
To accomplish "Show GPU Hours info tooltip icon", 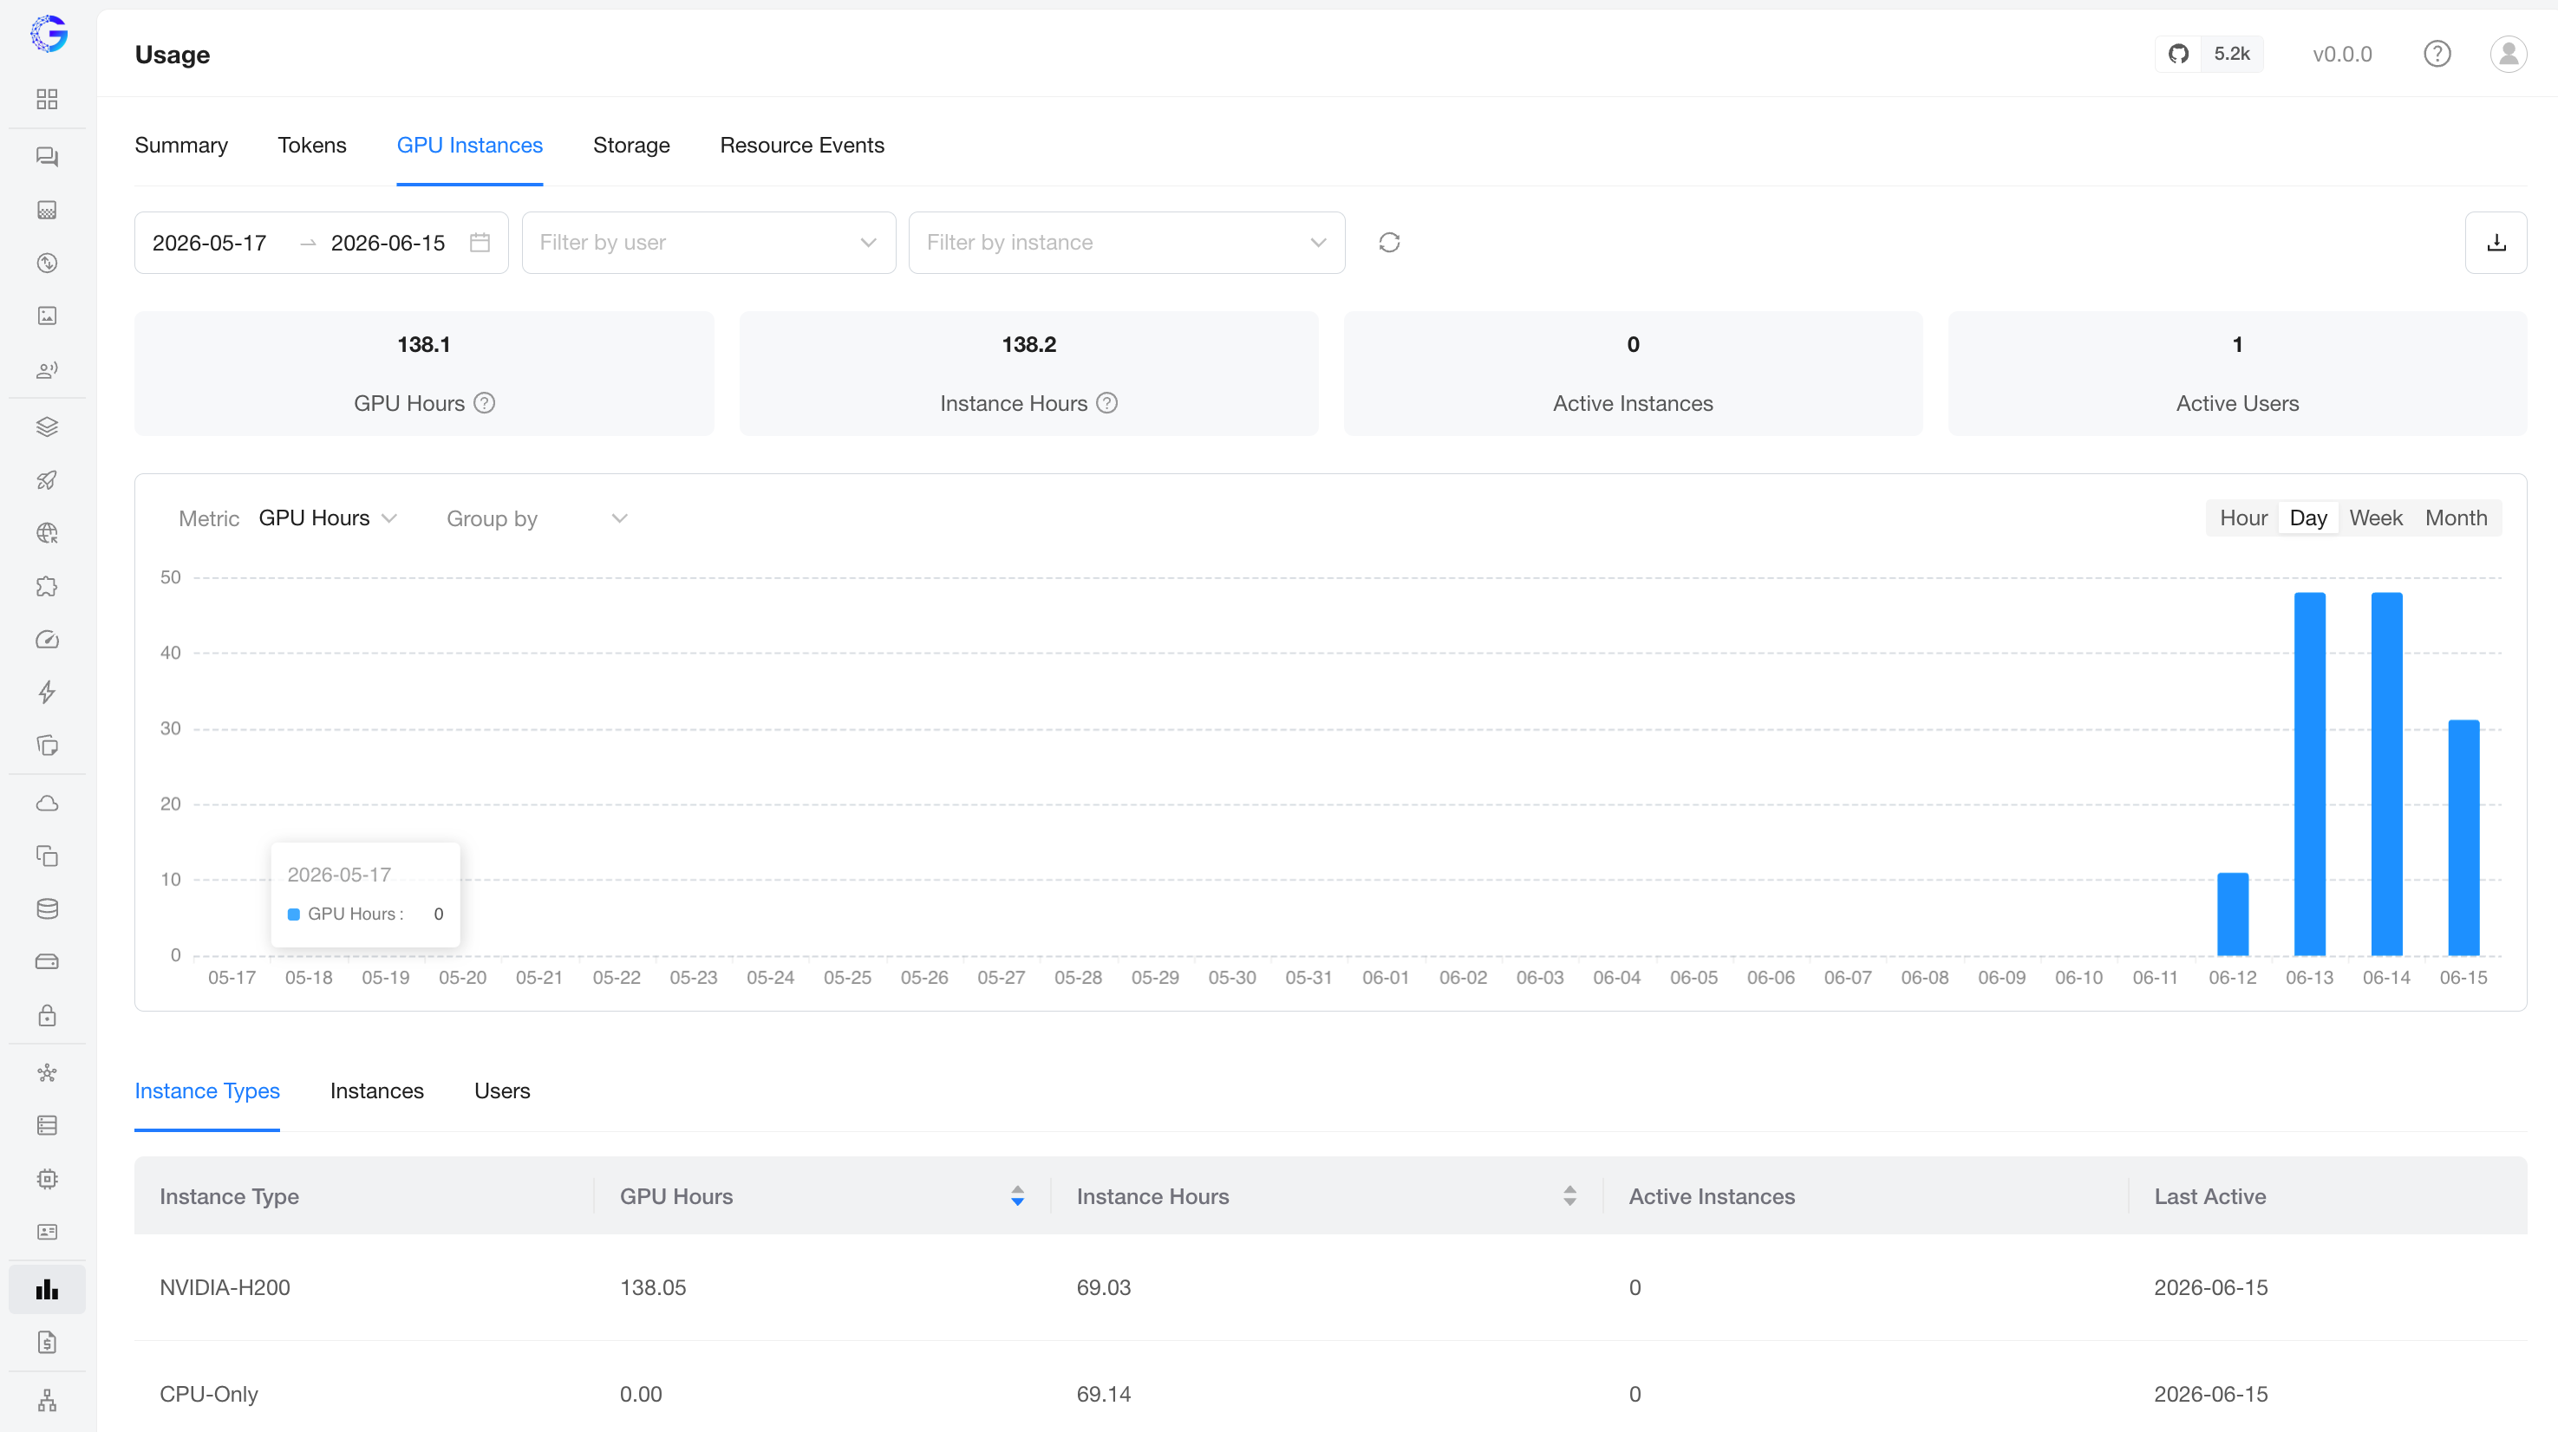I will pyautogui.click(x=485, y=403).
